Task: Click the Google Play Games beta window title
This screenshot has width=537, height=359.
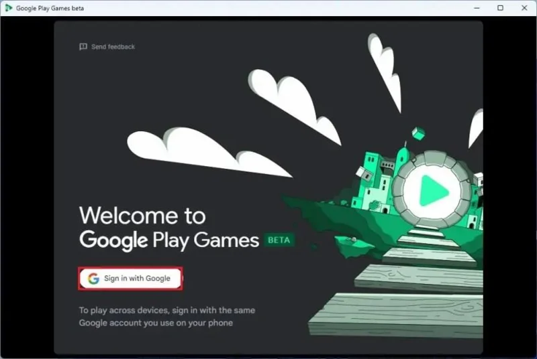Action: point(50,8)
